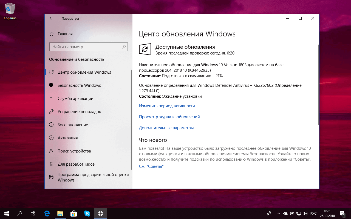The image size is (351, 219).
Task: Open См. "Советы" link
Action: pyautogui.click(x=151, y=166)
